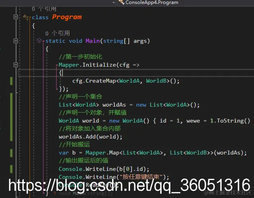Click the comment '//声明一个集合'
The image size is (254, 198).
click(81, 97)
